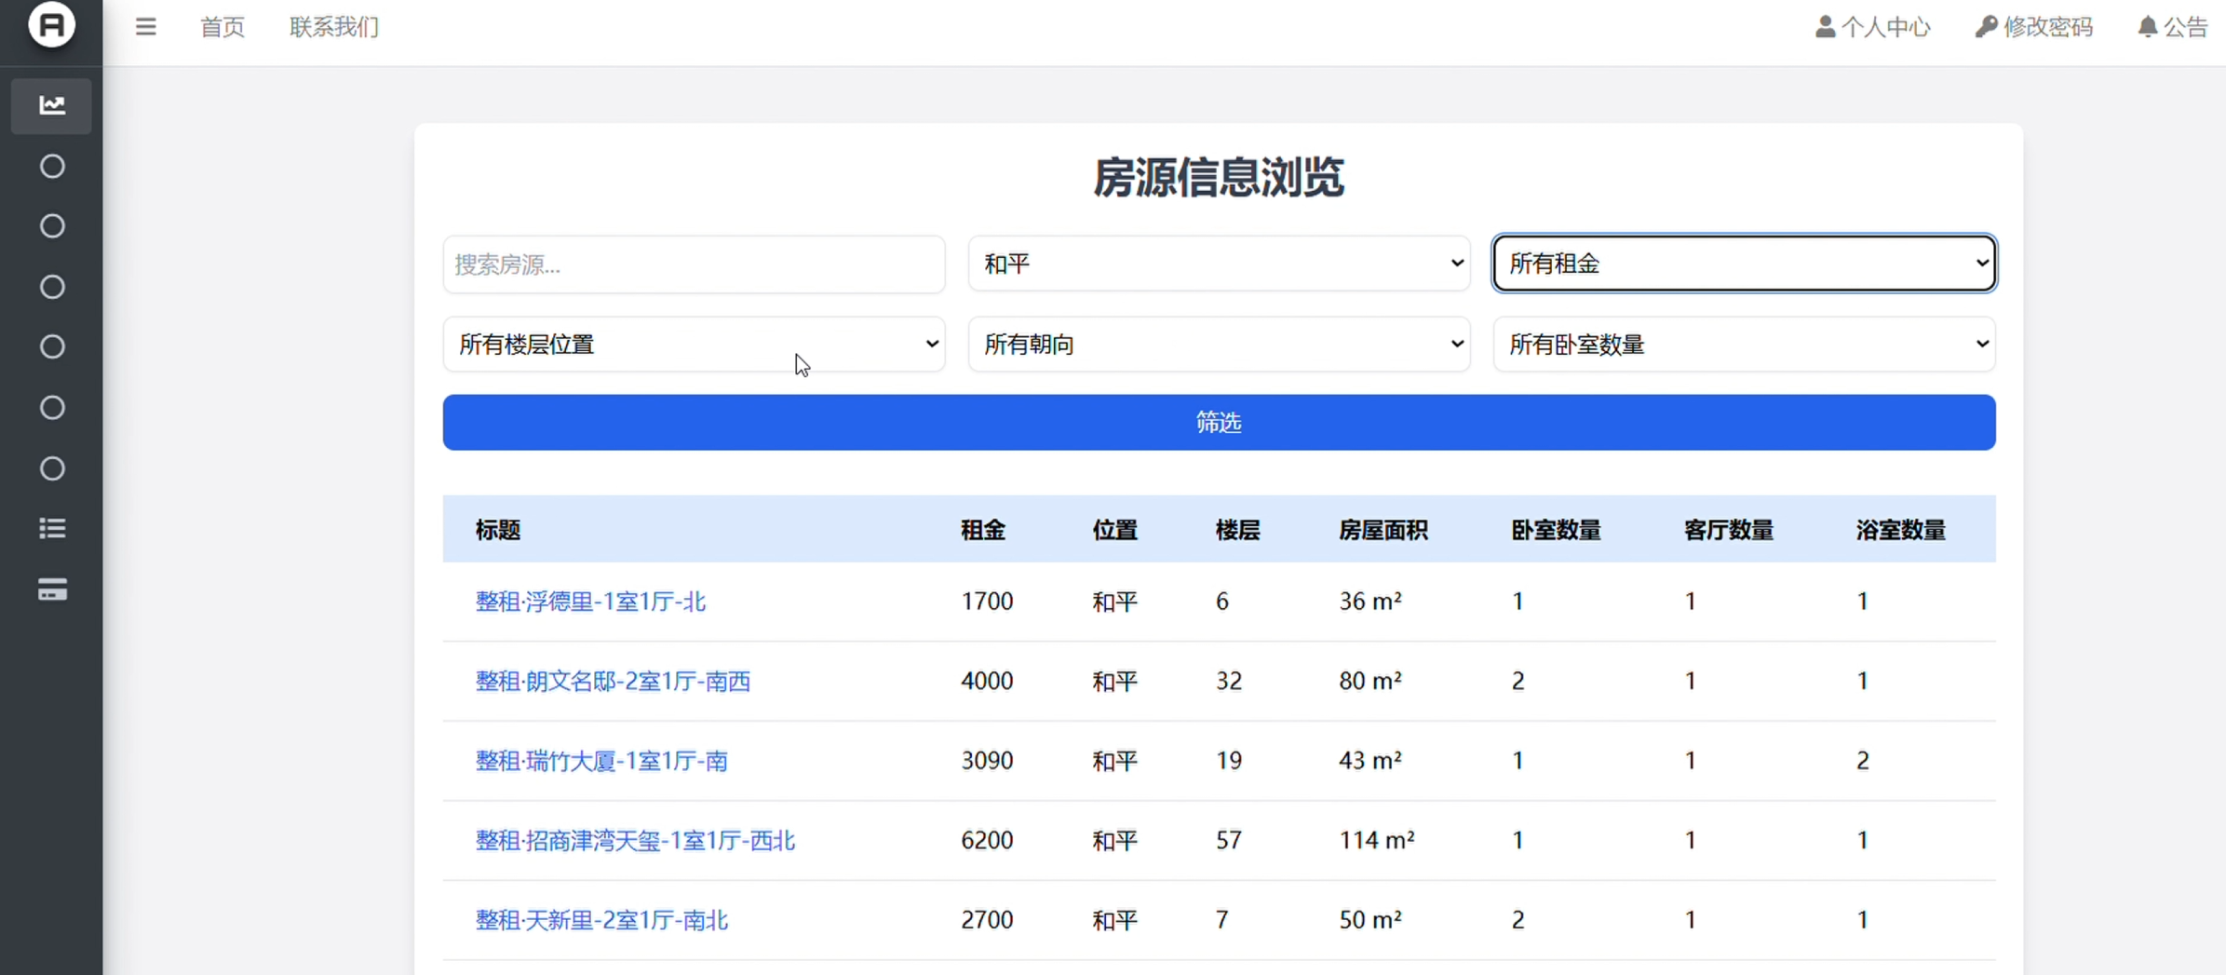
Task: Click the 客厅数量 column header
Action: pyautogui.click(x=1729, y=530)
